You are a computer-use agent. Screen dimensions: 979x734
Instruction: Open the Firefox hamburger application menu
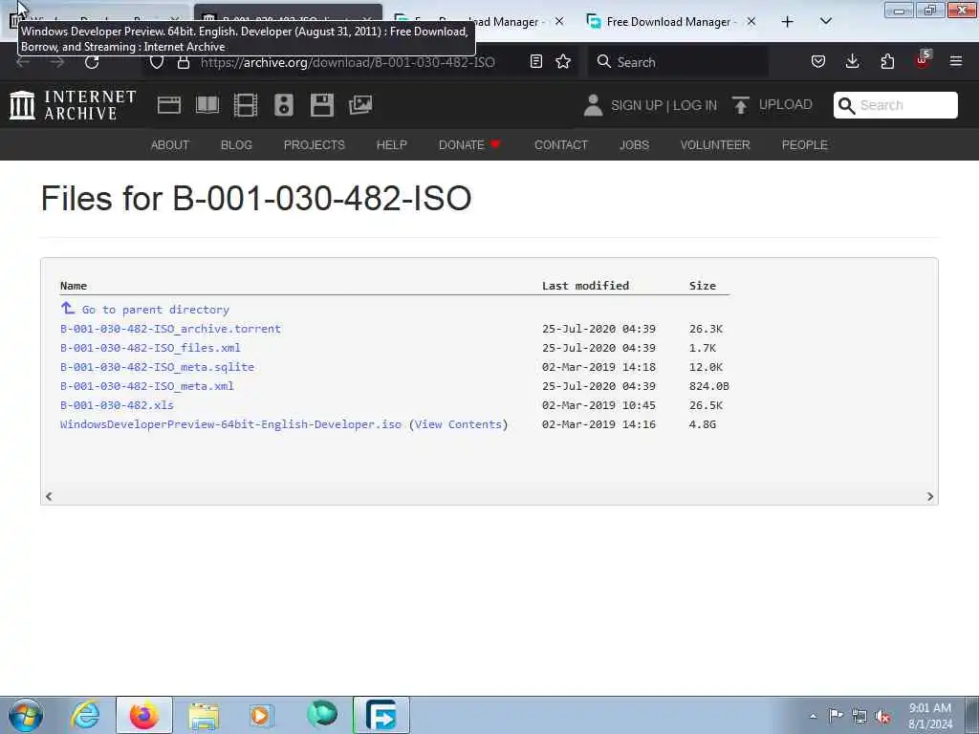pyautogui.click(x=956, y=61)
